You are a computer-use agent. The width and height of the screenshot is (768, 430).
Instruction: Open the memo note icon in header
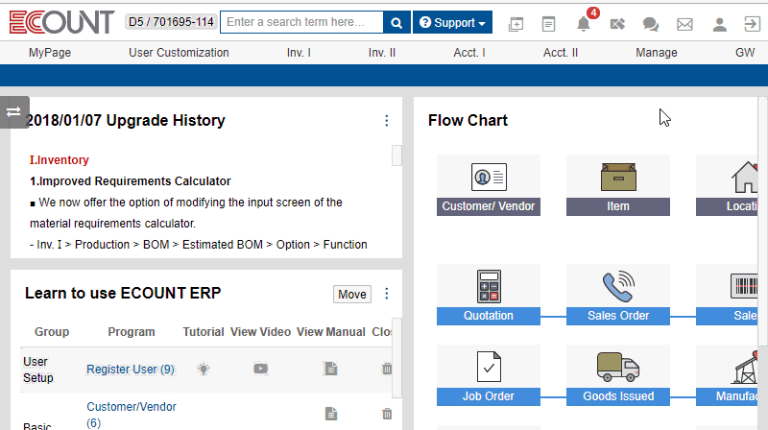tap(548, 23)
